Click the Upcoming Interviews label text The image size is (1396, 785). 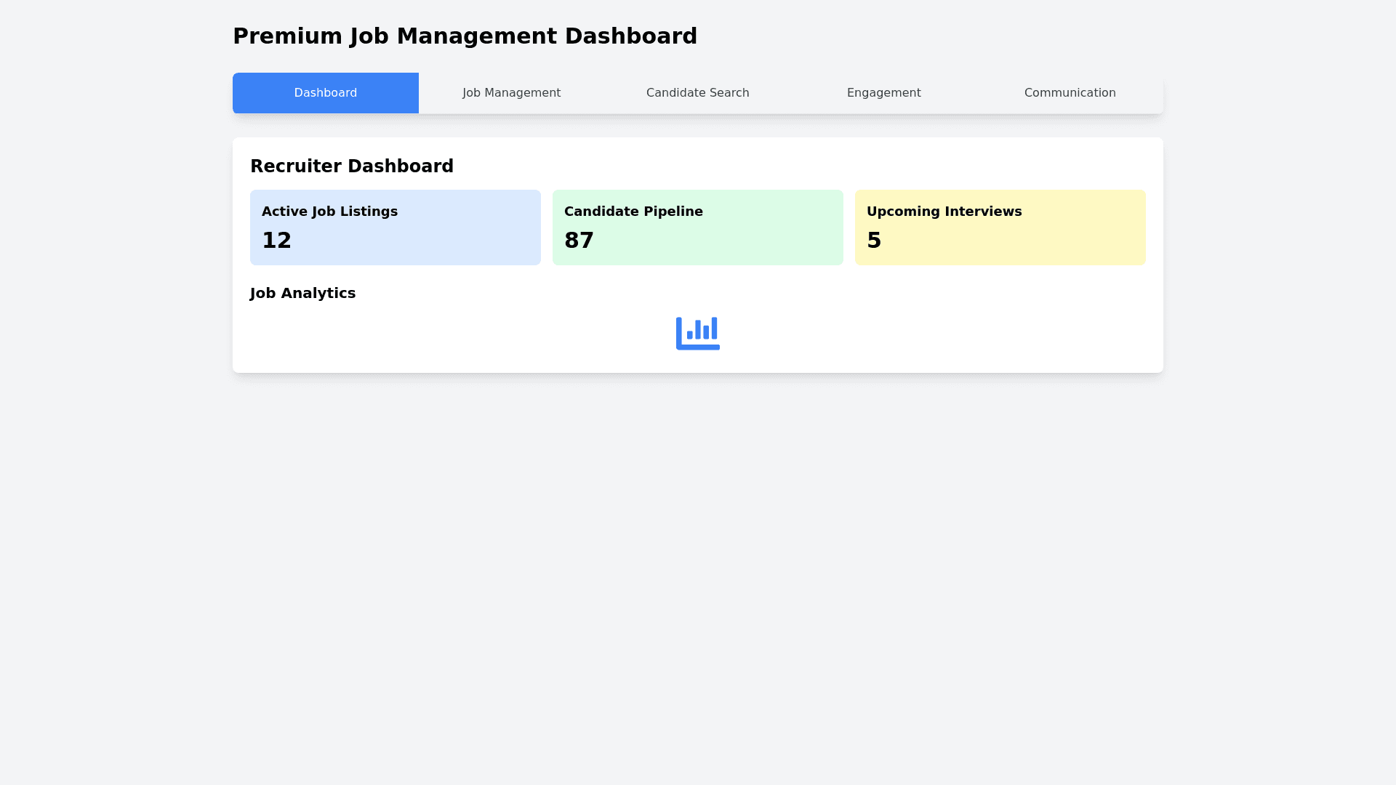pyautogui.click(x=944, y=212)
